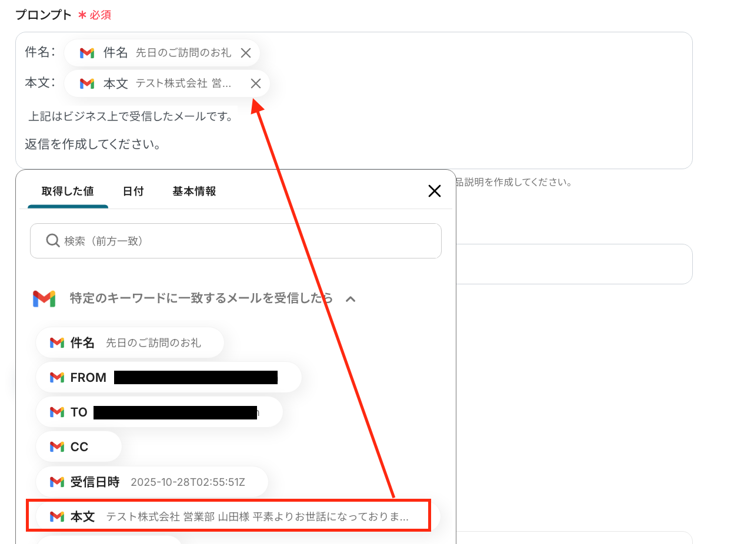Open the 日付 tab
734x544 pixels.
[133, 191]
